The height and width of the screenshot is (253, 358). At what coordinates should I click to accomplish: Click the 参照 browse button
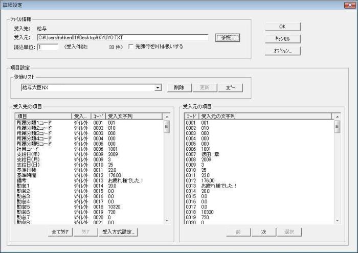(227, 38)
